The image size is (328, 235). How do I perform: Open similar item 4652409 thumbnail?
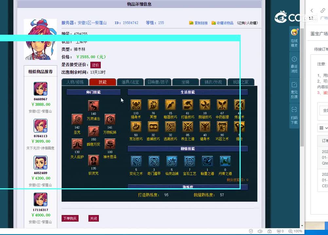pos(41,163)
